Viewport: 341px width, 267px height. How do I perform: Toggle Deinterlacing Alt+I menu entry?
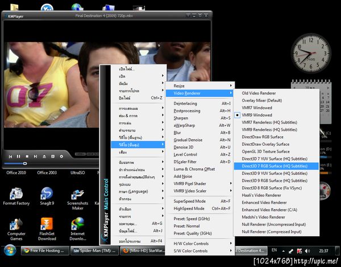(x=199, y=104)
